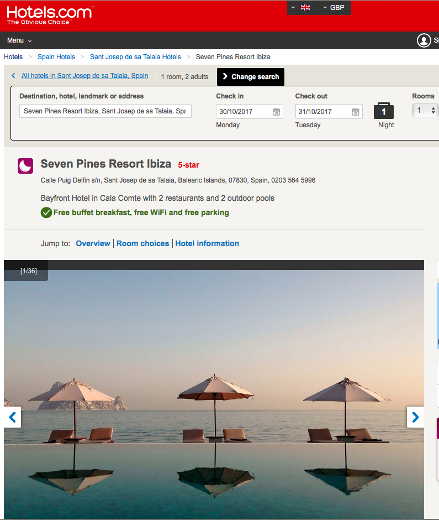Open Spain Hotels breadcrumb link
The image size is (439, 520).
(x=56, y=57)
